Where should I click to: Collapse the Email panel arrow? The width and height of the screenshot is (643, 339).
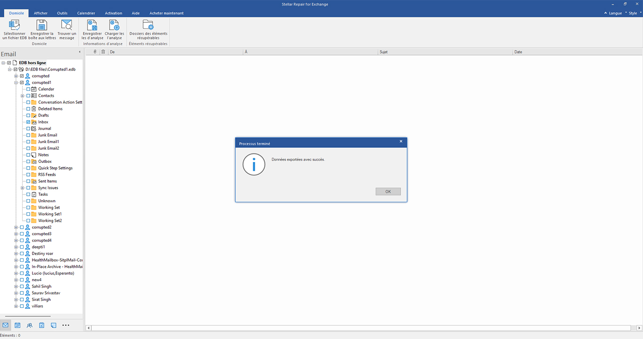click(79, 51)
